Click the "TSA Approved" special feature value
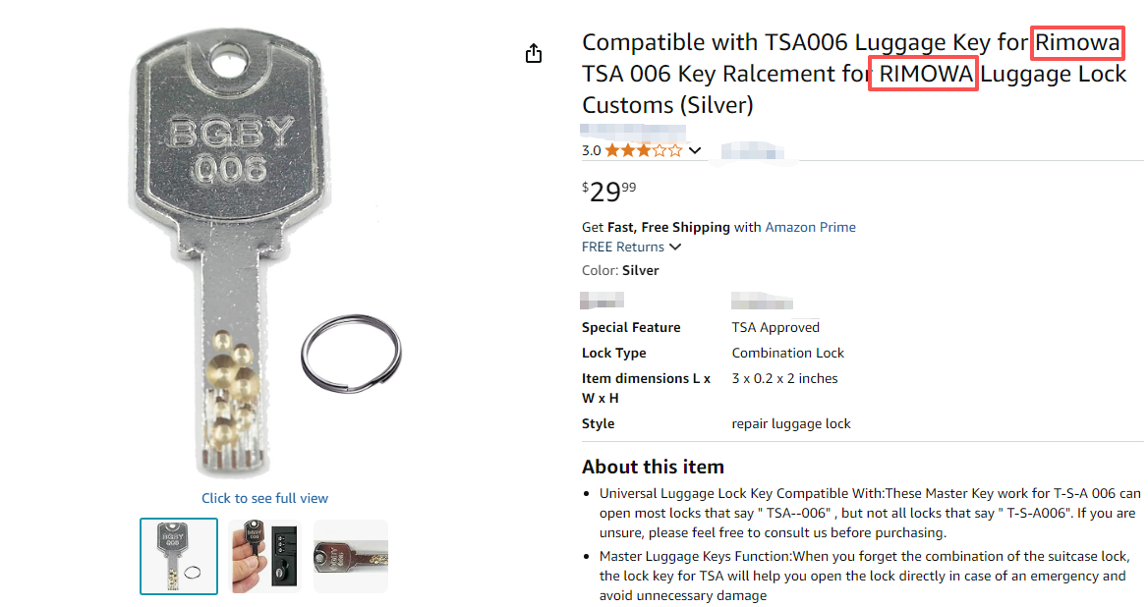The width and height of the screenshot is (1148, 607). (775, 327)
